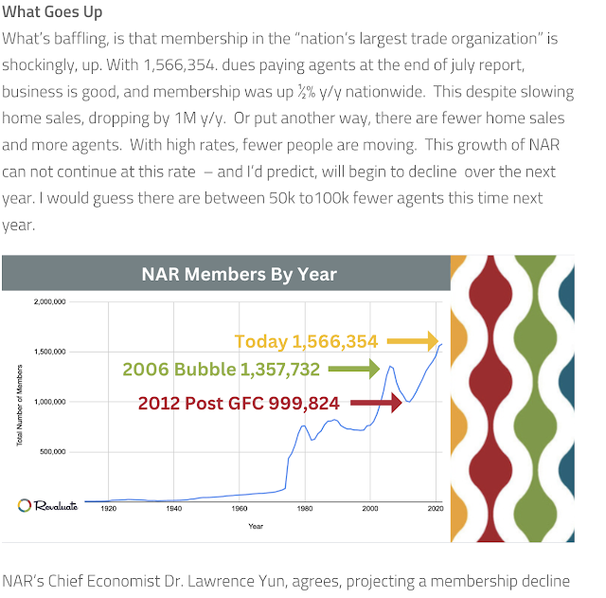The height and width of the screenshot is (598, 606).
Task: Click the 1980 x-axis tick label
Action: [305, 508]
